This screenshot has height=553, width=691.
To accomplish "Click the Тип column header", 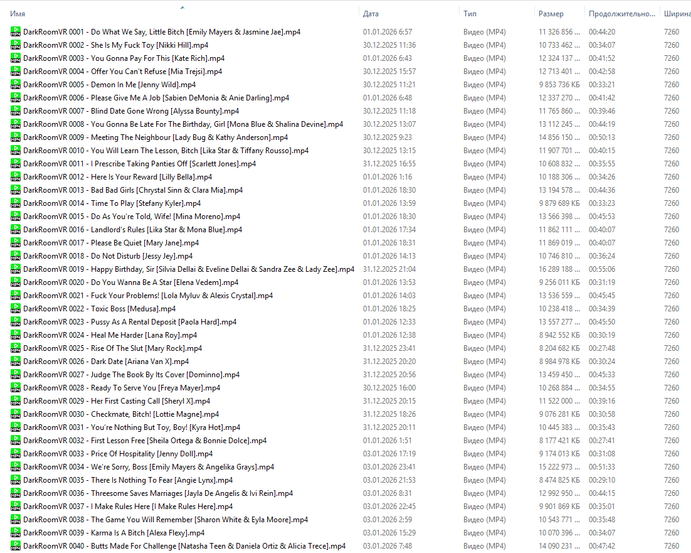I will click(x=470, y=14).
